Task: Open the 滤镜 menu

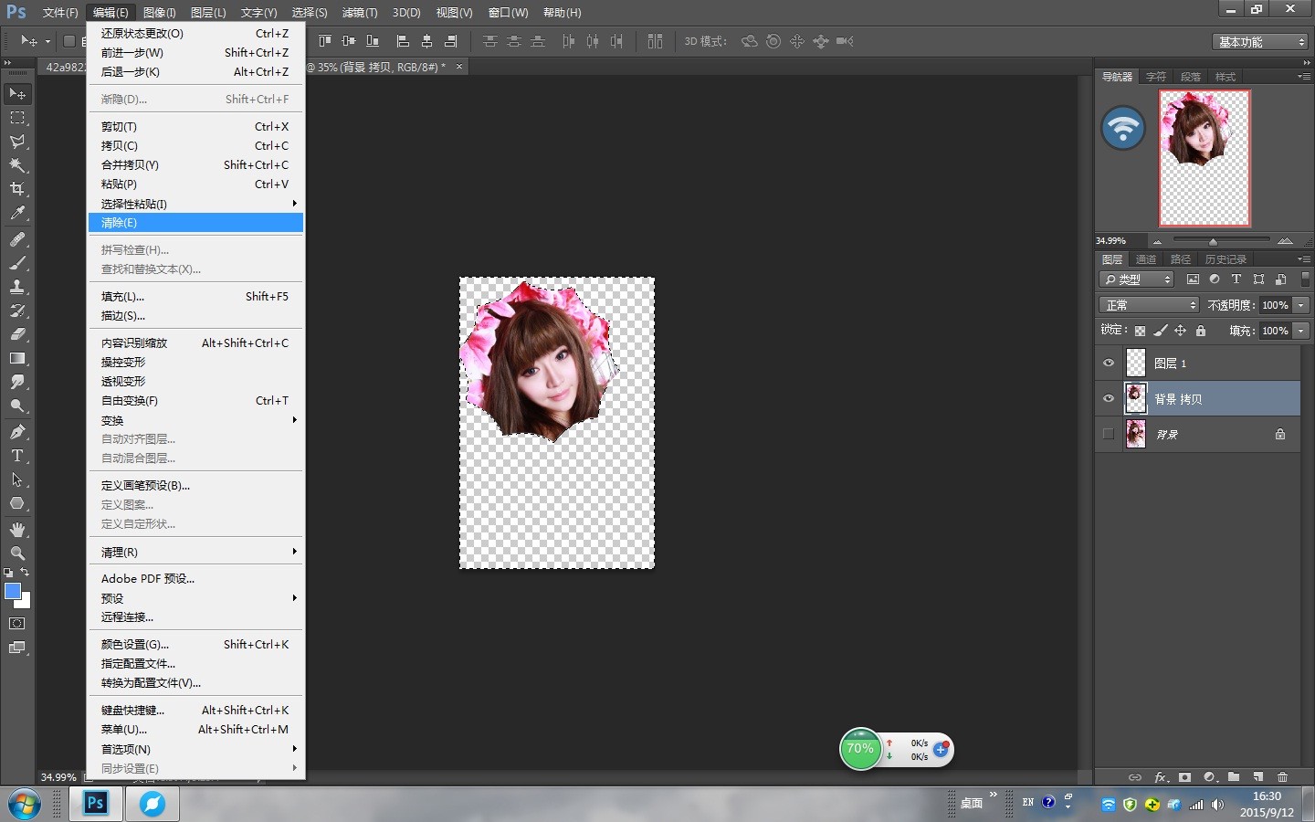Action: click(359, 13)
